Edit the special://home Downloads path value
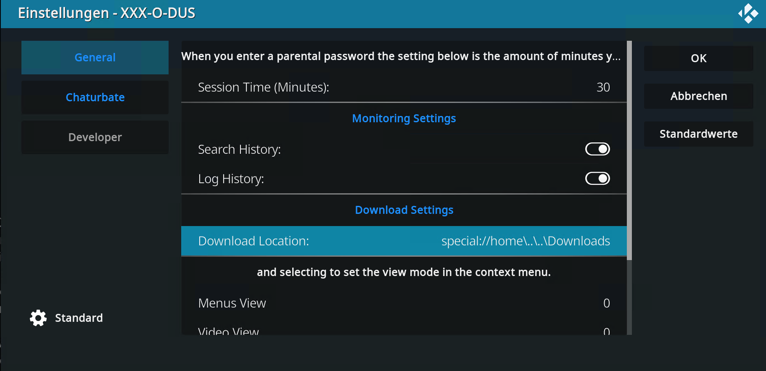 coord(526,241)
